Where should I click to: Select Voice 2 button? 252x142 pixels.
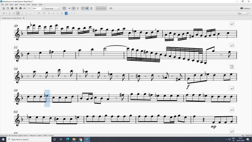click(69, 13)
